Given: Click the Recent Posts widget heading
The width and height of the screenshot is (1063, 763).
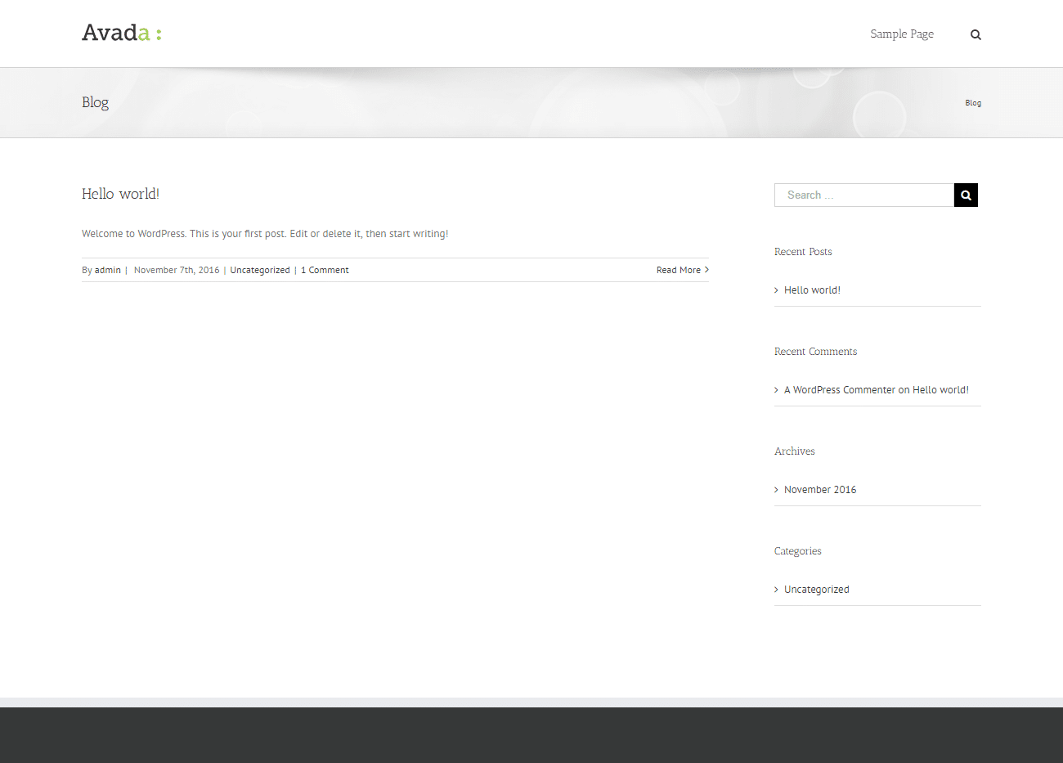Looking at the screenshot, I should (803, 252).
